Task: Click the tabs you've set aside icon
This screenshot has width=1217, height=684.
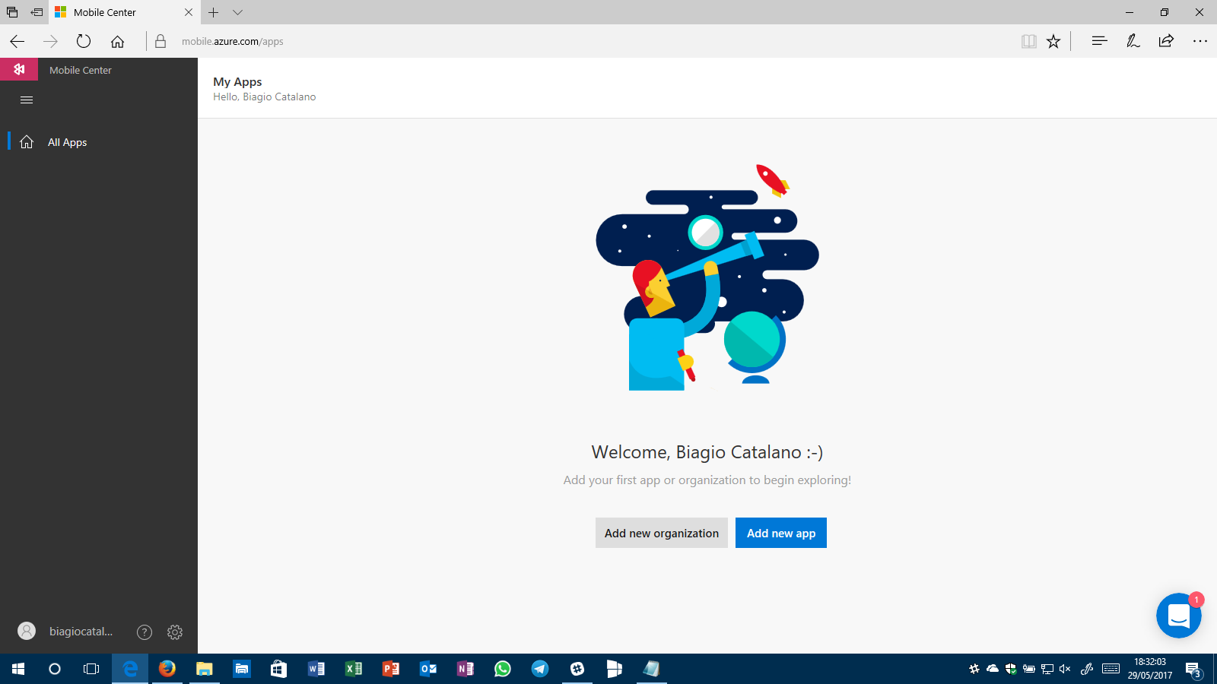Action: tap(12, 12)
